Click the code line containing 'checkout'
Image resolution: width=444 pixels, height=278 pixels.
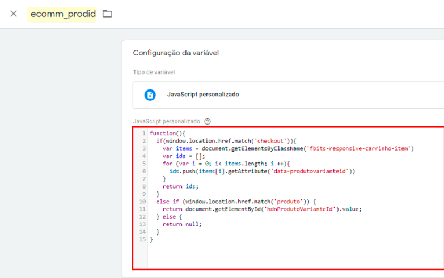click(226, 141)
